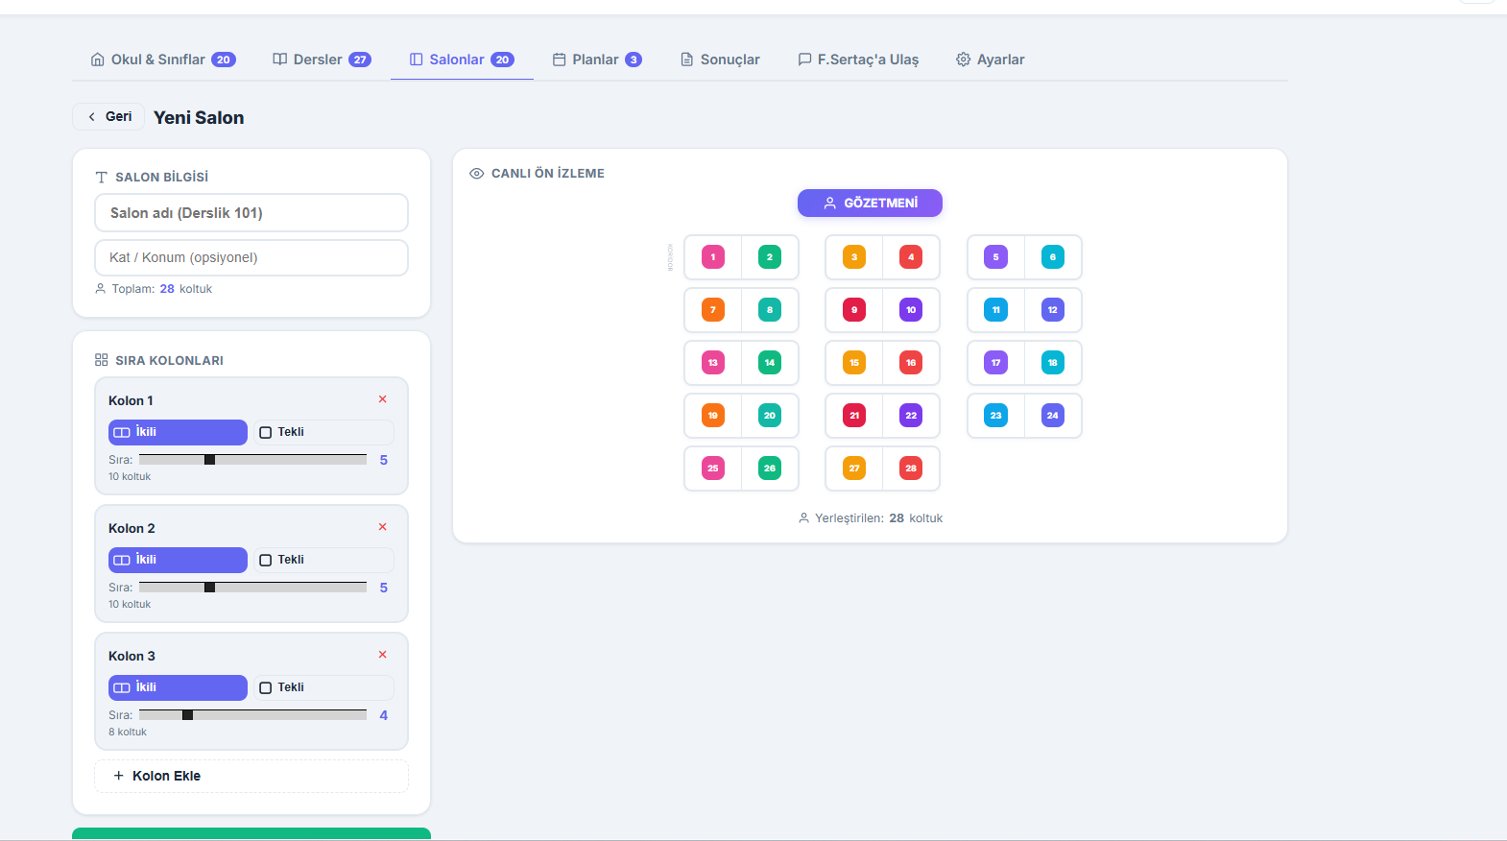Set Kolon 2 to Tekli mode
This screenshot has height=841, width=1507.
pos(323,560)
